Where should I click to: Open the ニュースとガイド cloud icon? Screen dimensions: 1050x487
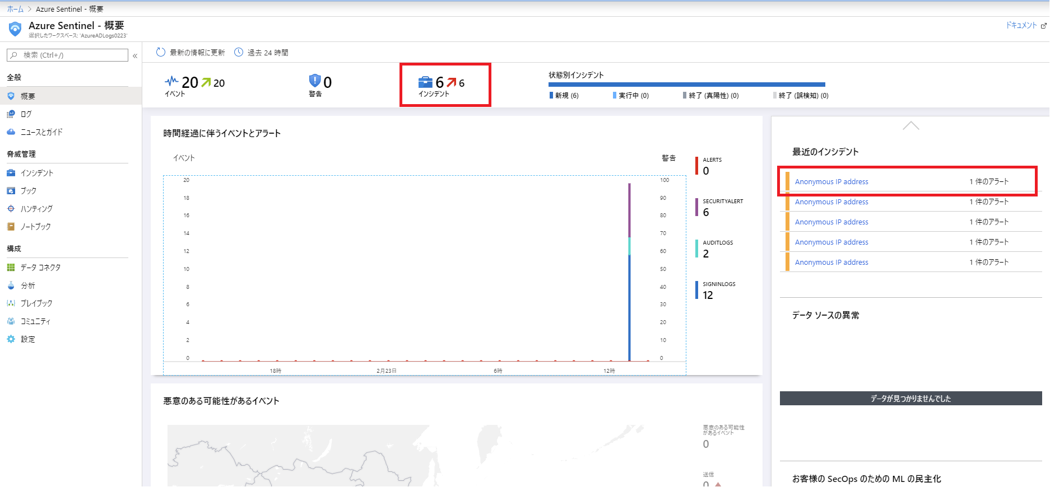click(11, 132)
